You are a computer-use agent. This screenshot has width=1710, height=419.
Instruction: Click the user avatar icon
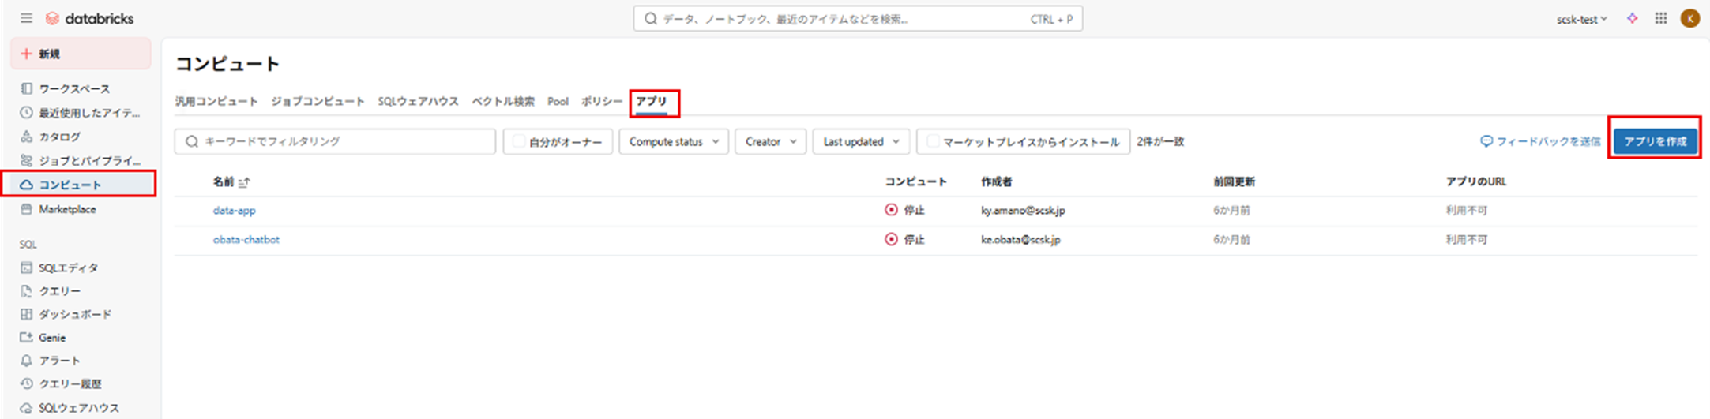1689,19
